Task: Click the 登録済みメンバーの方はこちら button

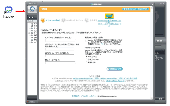Action: point(135,9)
